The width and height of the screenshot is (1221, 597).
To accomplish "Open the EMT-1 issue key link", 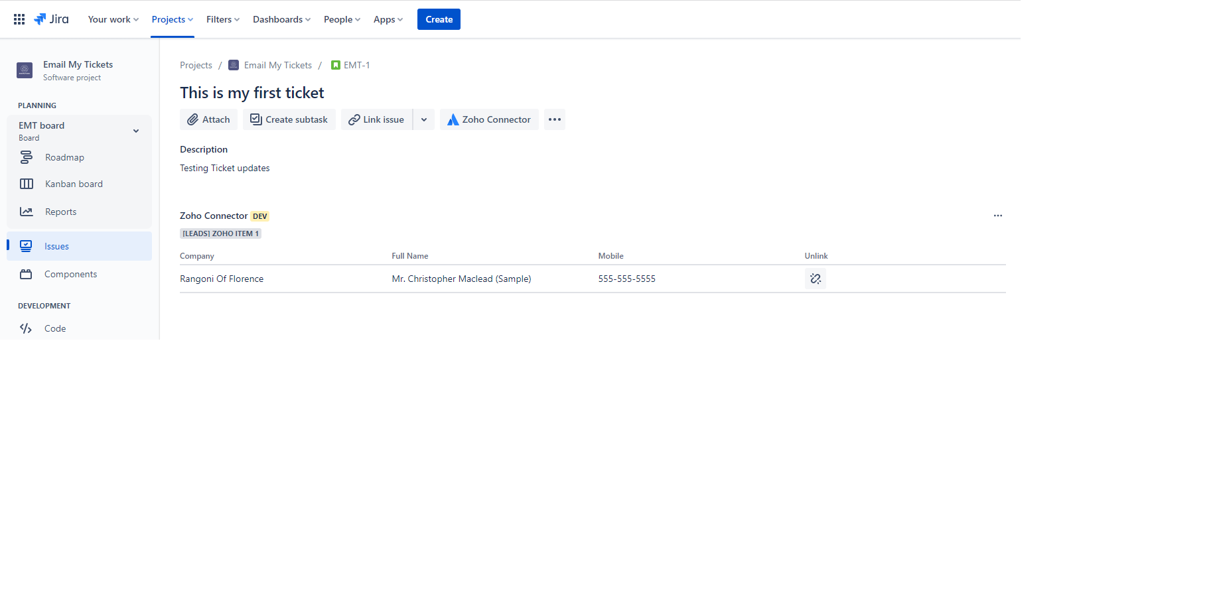I will [x=356, y=65].
